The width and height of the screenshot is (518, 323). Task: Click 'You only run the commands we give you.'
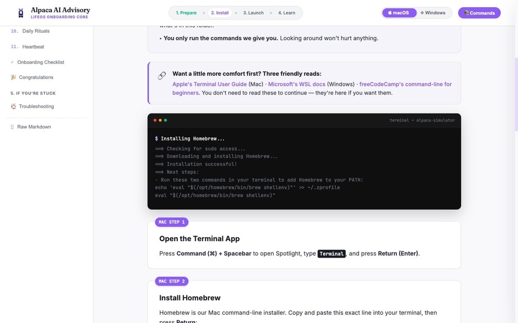pos(221,38)
